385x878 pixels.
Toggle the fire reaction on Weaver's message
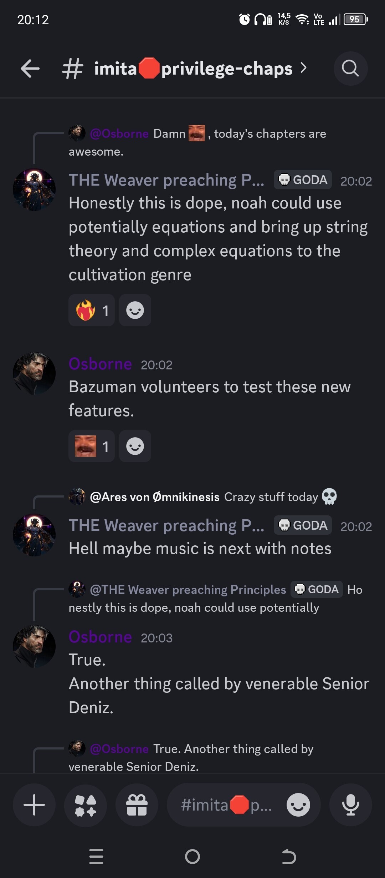click(92, 310)
